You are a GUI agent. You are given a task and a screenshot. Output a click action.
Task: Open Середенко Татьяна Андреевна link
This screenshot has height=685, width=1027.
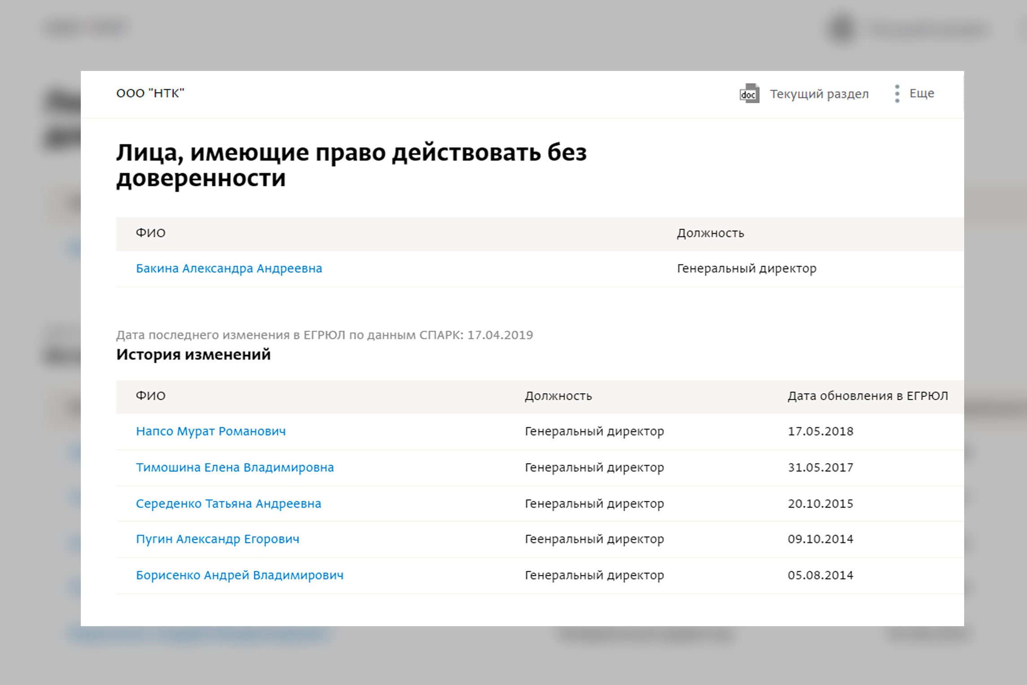click(x=228, y=504)
